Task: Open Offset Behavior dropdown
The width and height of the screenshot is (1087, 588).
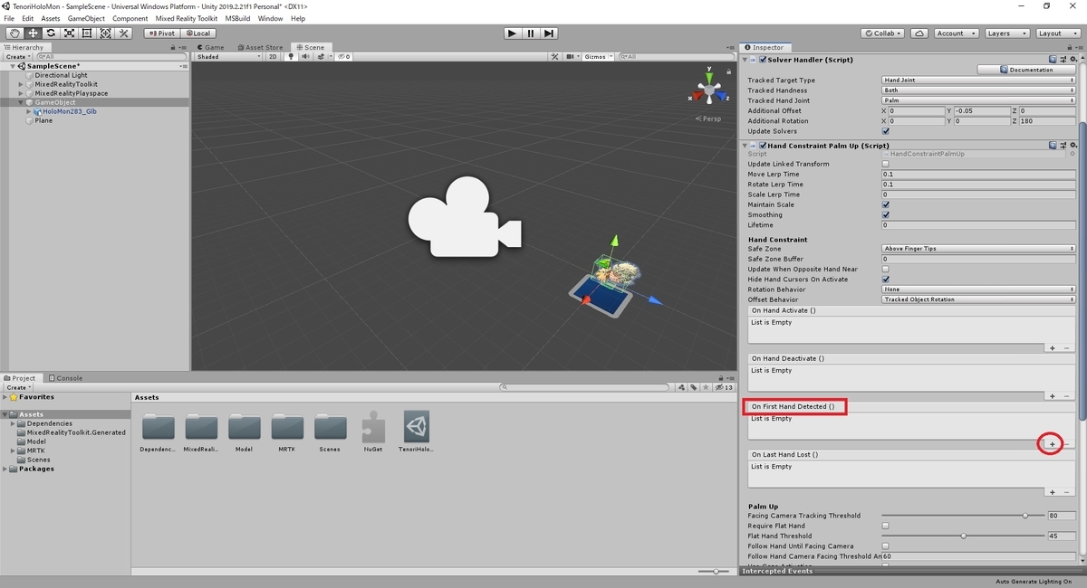Action: 978,299
